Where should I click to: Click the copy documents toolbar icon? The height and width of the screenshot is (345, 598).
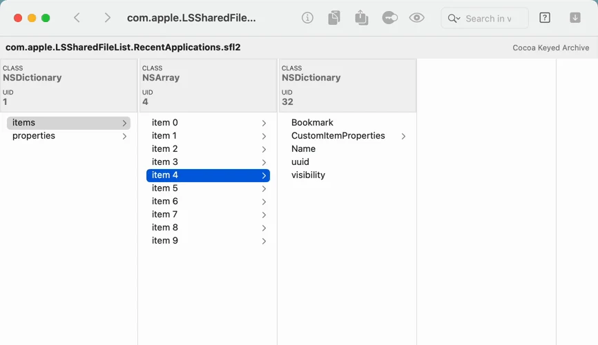(x=334, y=18)
